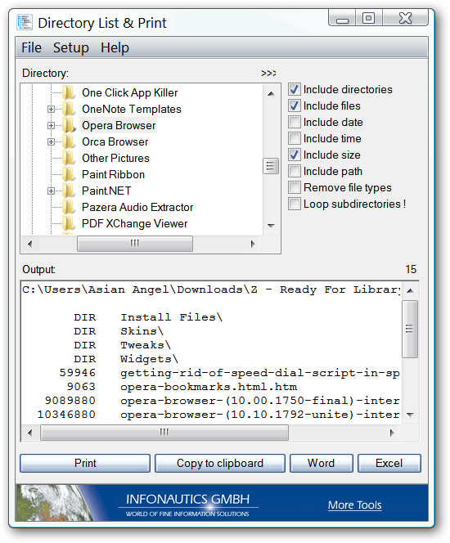Click directory tree scroll left arrow
The height and width of the screenshot is (543, 450).
tap(29, 244)
